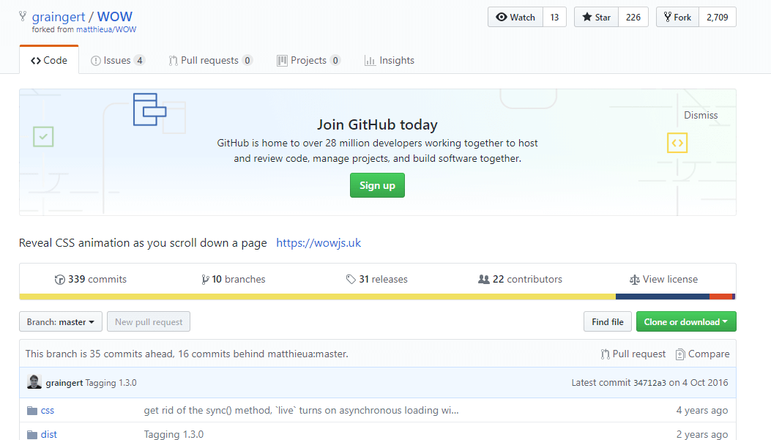Viewport: 771px width, 440px height.
Task: Click the dark blue language bar segment
Action: 663,297
